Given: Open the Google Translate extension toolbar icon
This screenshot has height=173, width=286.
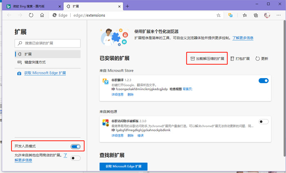Looking at the screenshot, I should pos(231,15).
